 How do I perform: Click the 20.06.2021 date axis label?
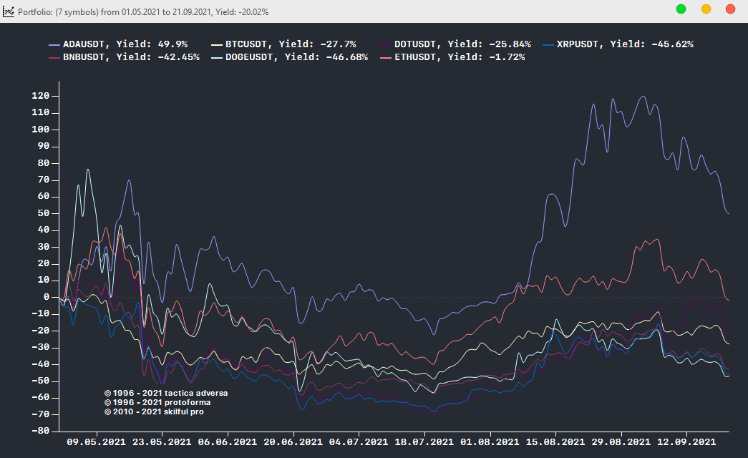click(x=294, y=442)
